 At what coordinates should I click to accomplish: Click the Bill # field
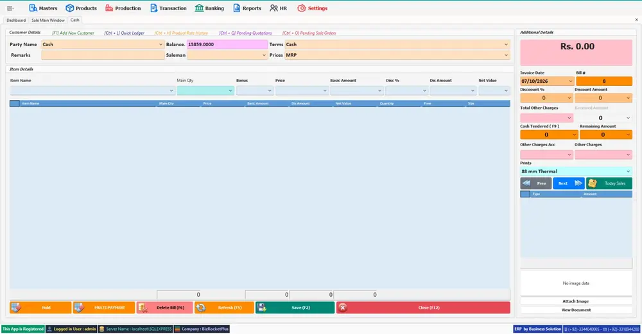tap(604, 81)
